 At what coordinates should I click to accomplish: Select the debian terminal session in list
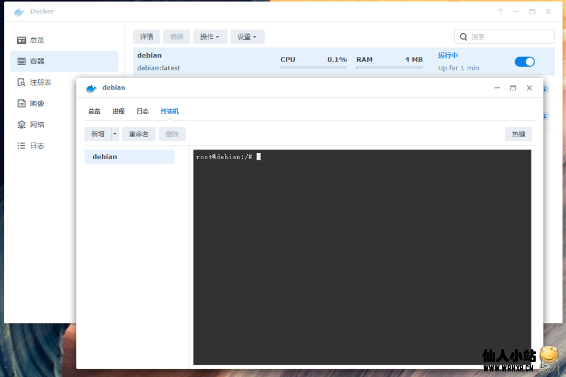tap(129, 157)
